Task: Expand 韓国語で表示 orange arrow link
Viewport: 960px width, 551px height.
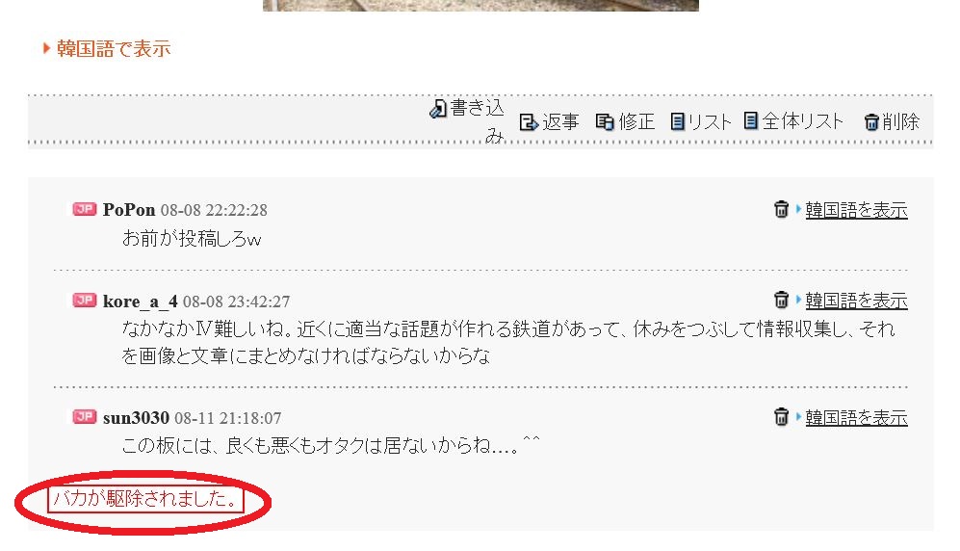Action: [107, 48]
